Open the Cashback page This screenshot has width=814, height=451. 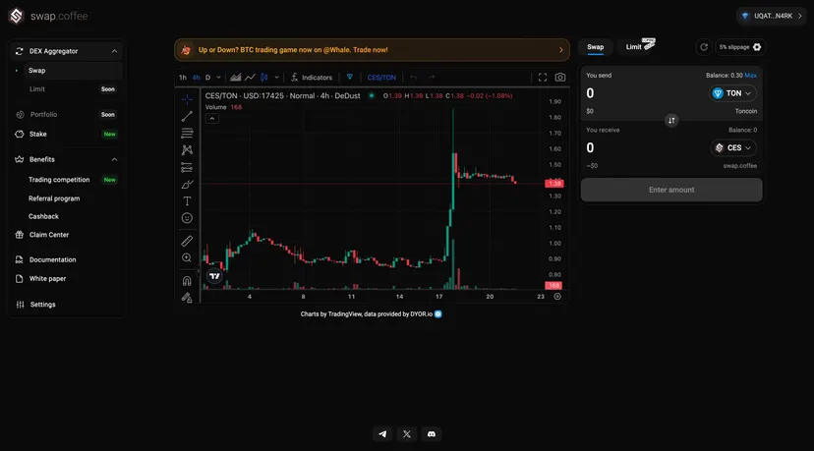tap(43, 216)
